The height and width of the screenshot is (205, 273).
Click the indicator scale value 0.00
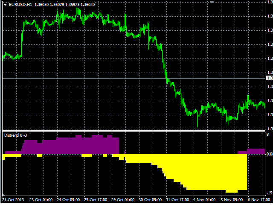point(270,154)
